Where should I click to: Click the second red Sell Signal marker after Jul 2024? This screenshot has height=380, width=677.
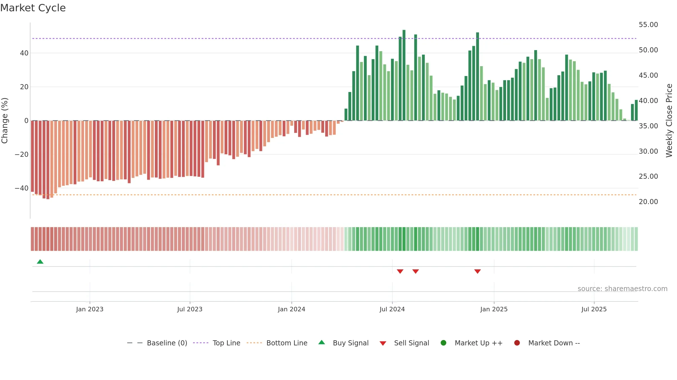click(416, 271)
